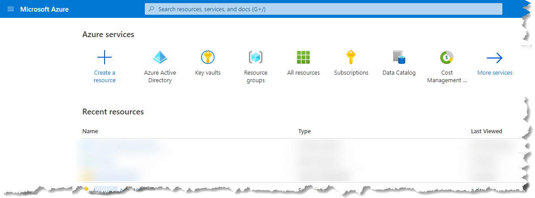Open the More services link text
535x198 pixels.
[x=495, y=73]
